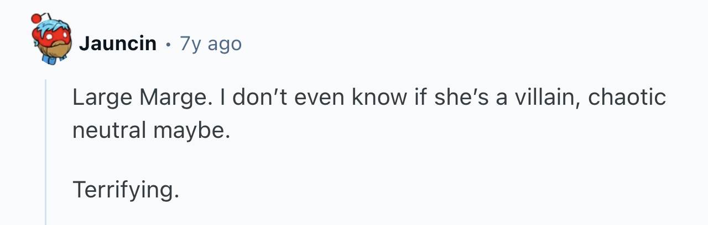The width and height of the screenshot is (708, 225).
Task: Click the blue scarf on the avatar
Action: pos(46,57)
